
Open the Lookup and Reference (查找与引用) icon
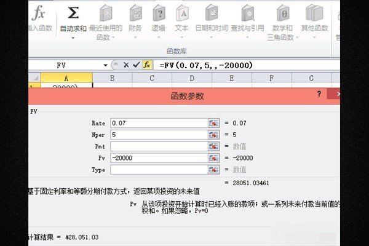tap(248, 14)
